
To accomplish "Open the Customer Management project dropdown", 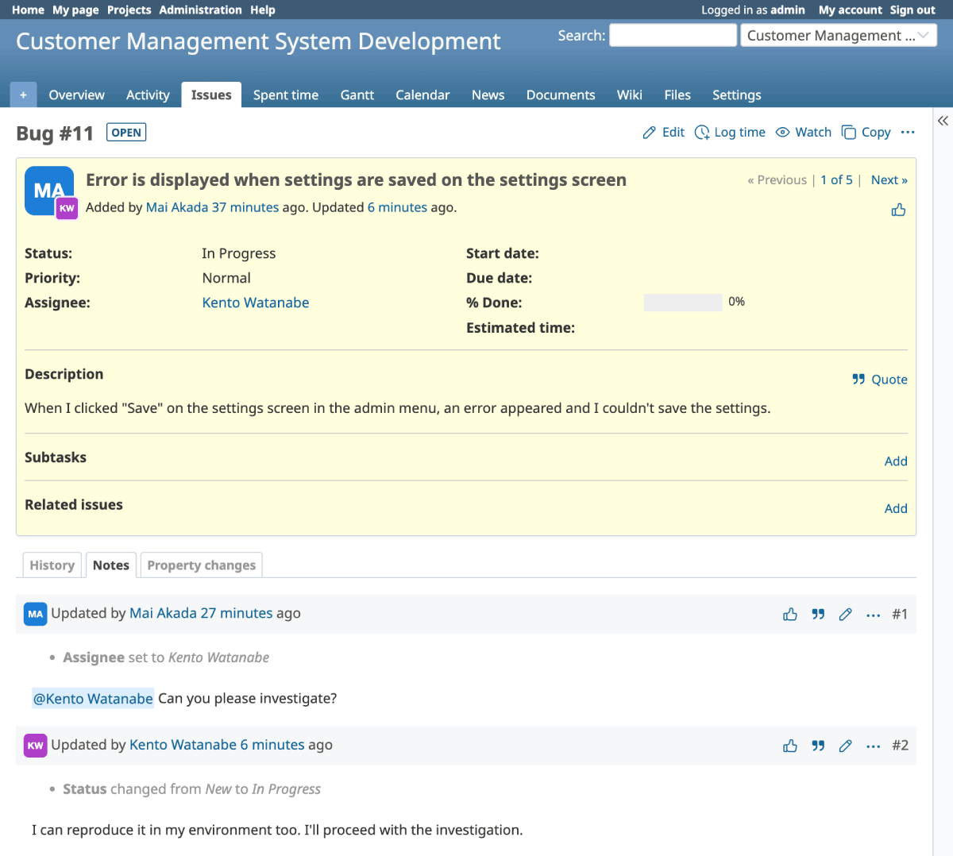I will (x=838, y=36).
